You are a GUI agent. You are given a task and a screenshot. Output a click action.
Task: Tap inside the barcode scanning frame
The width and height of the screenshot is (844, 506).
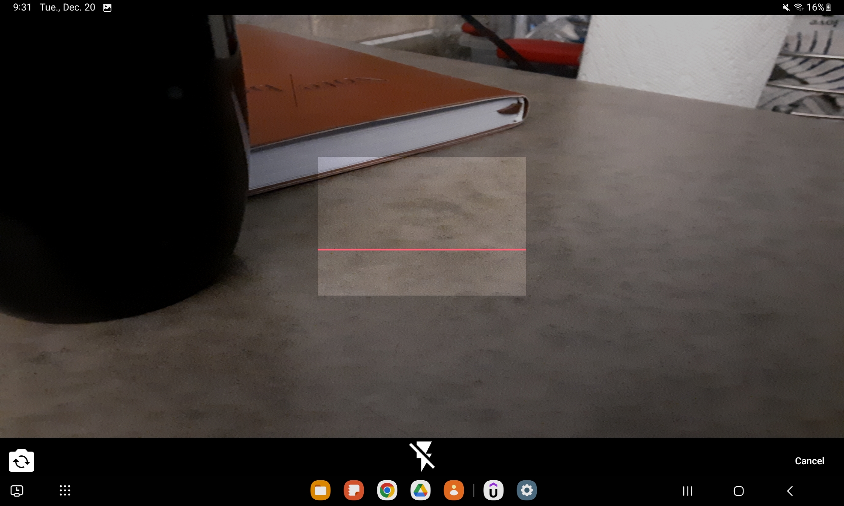coord(422,226)
